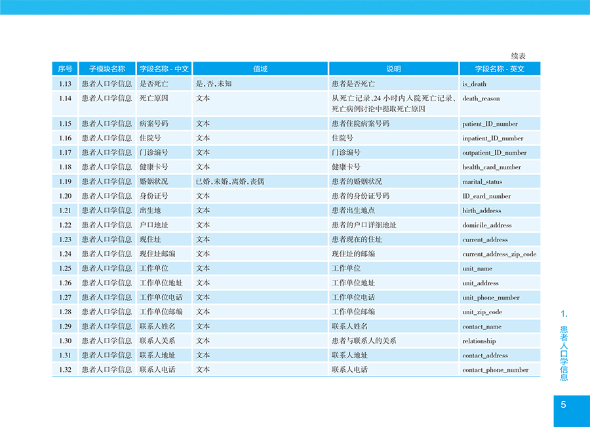Click the field name relationship
Image resolution: width=590 pixels, height=427 pixels.
click(479, 341)
